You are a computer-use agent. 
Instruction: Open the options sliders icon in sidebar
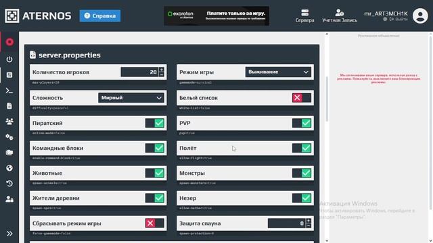[9, 75]
